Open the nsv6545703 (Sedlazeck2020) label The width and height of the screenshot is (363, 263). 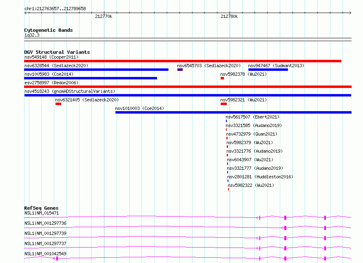(209, 66)
